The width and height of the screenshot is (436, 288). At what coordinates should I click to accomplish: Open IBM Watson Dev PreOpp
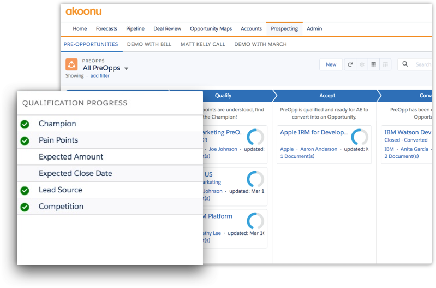tap(408, 132)
